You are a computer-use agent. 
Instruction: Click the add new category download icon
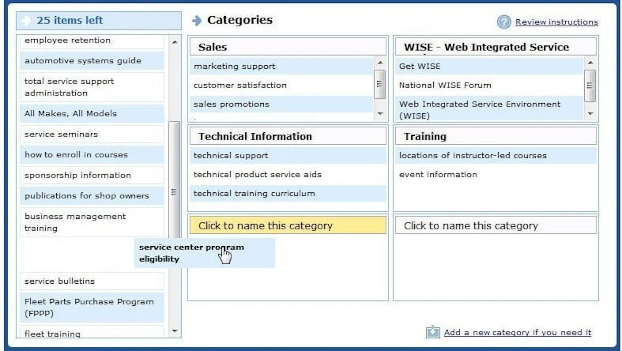(x=433, y=332)
